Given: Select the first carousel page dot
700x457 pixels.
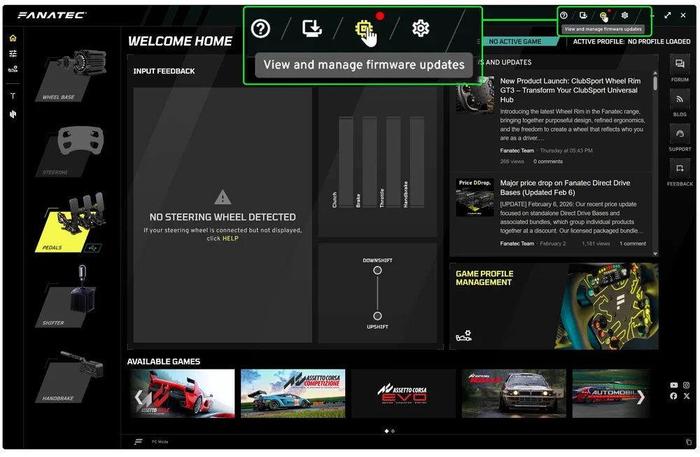Looking at the screenshot, I should pos(386,432).
